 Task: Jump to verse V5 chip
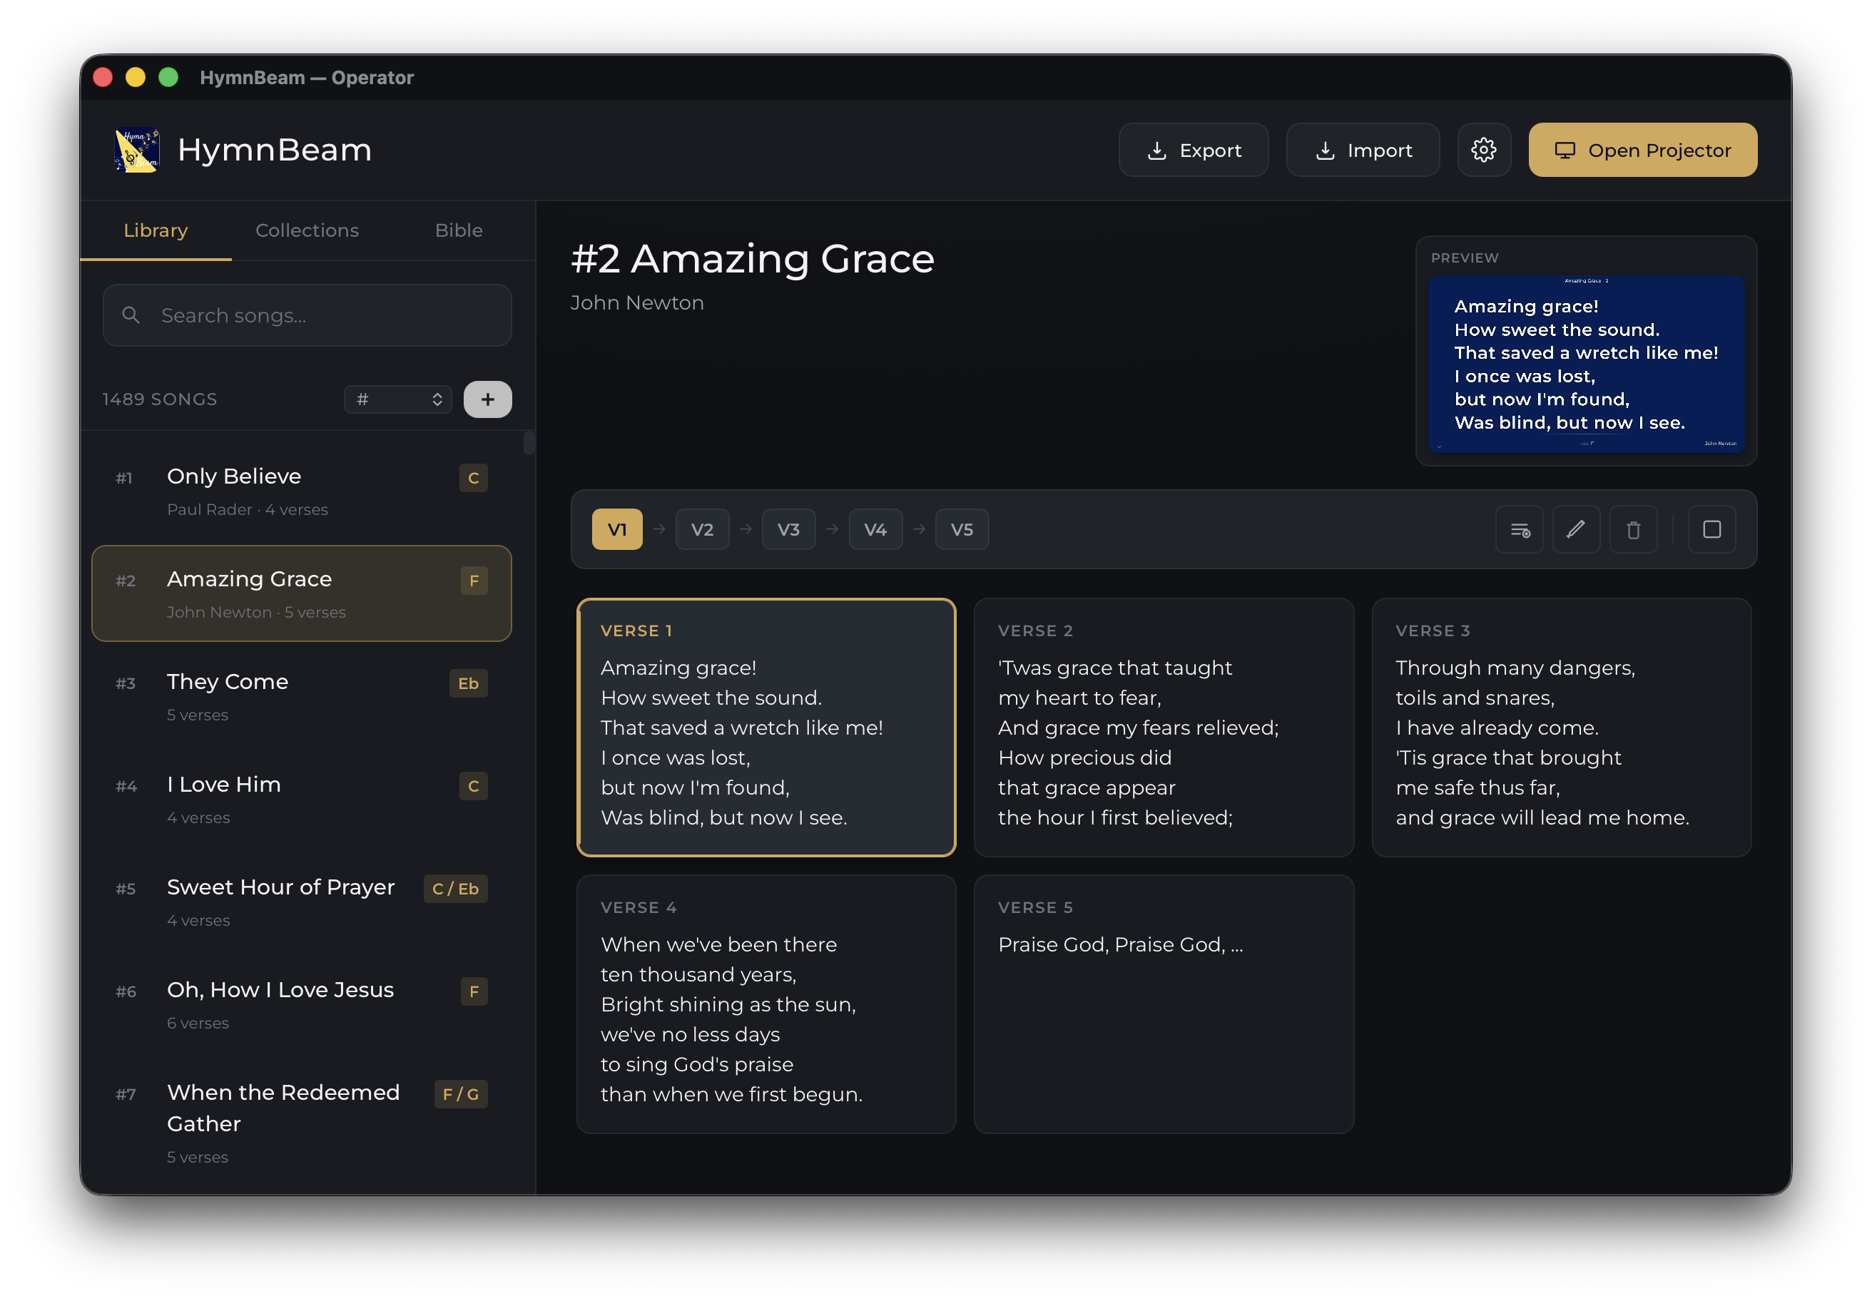tap(962, 530)
